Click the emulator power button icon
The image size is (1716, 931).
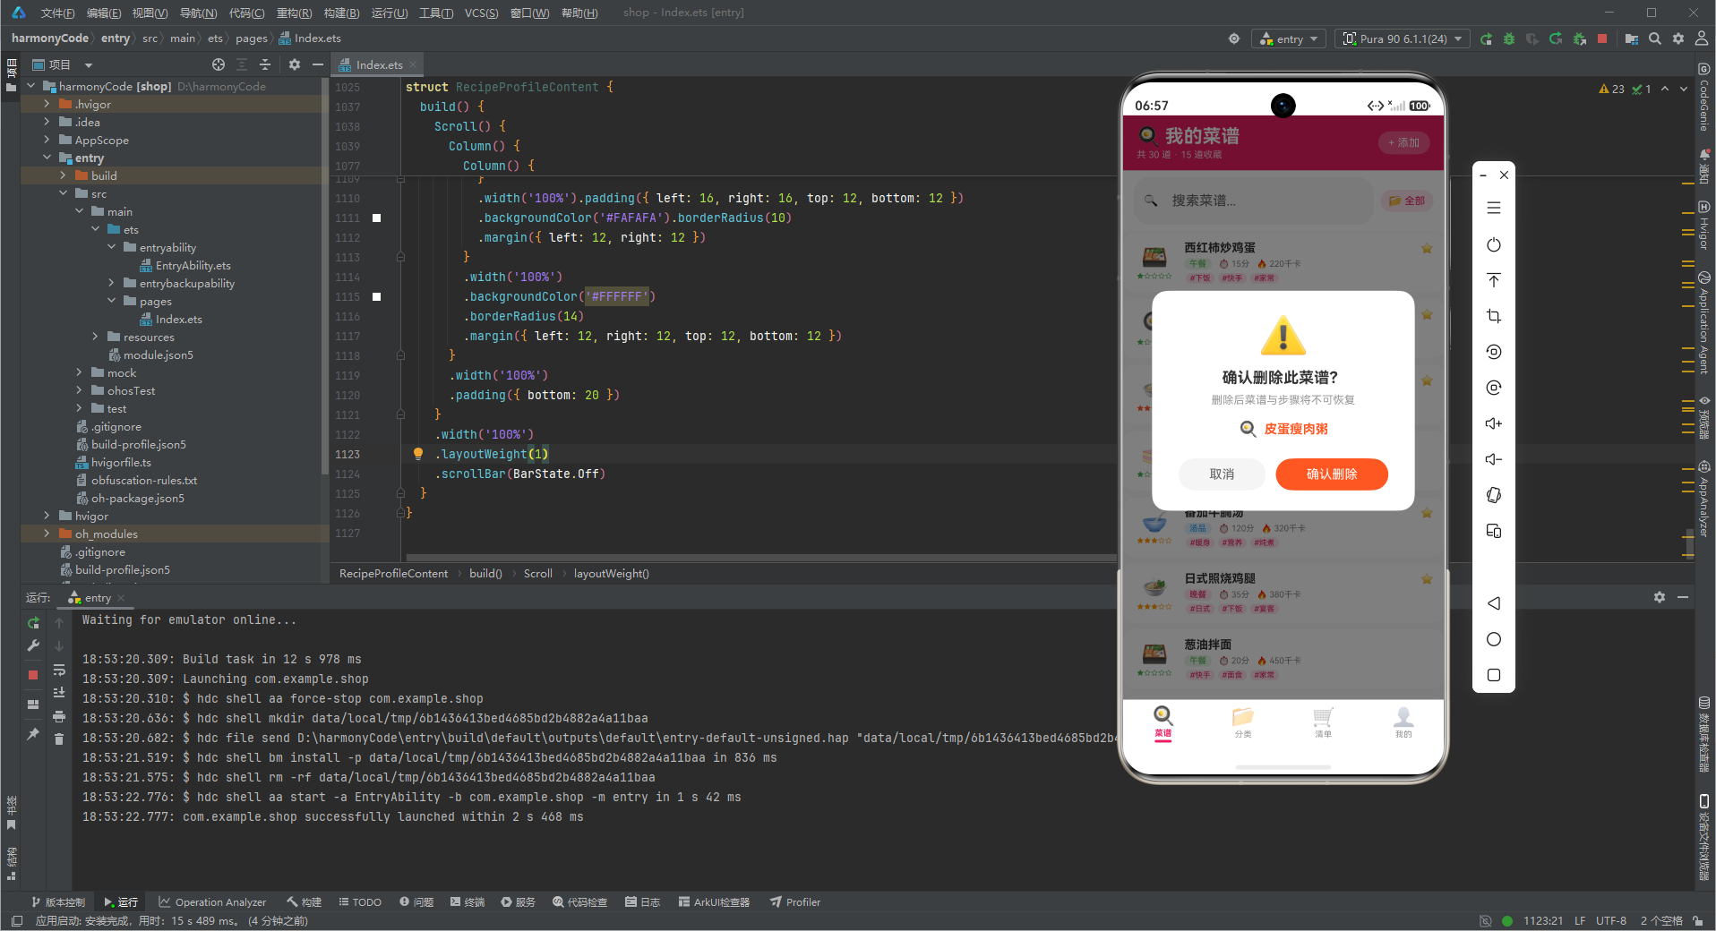(x=1494, y=244)
